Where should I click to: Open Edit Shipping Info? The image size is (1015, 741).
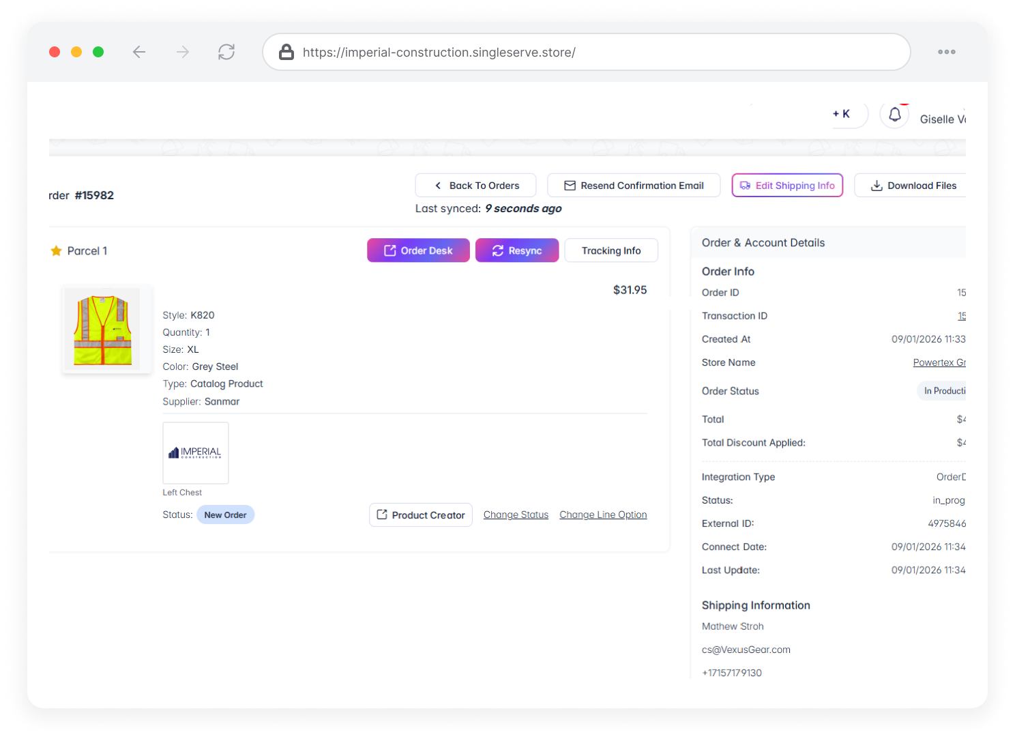pos(788,186)
